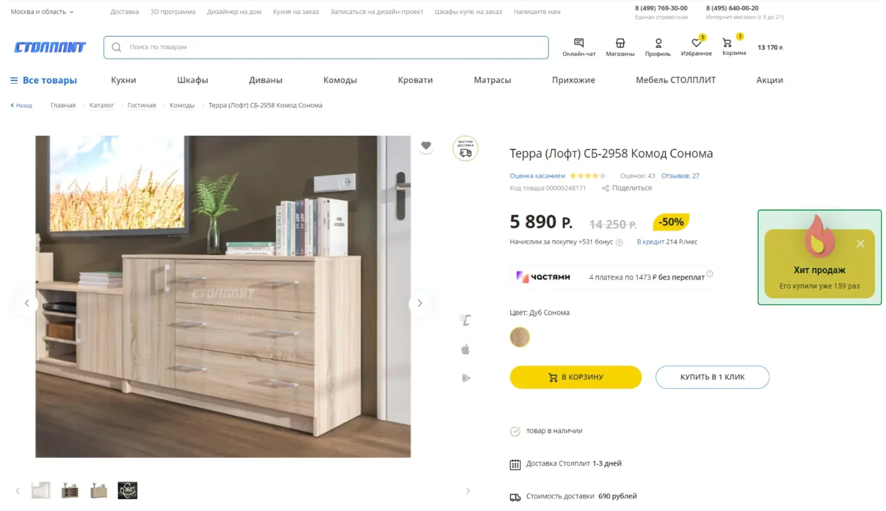Shift the thumbnail strip right with the arrow
Viewport: 886px width, 511px height.
point(468,490)
